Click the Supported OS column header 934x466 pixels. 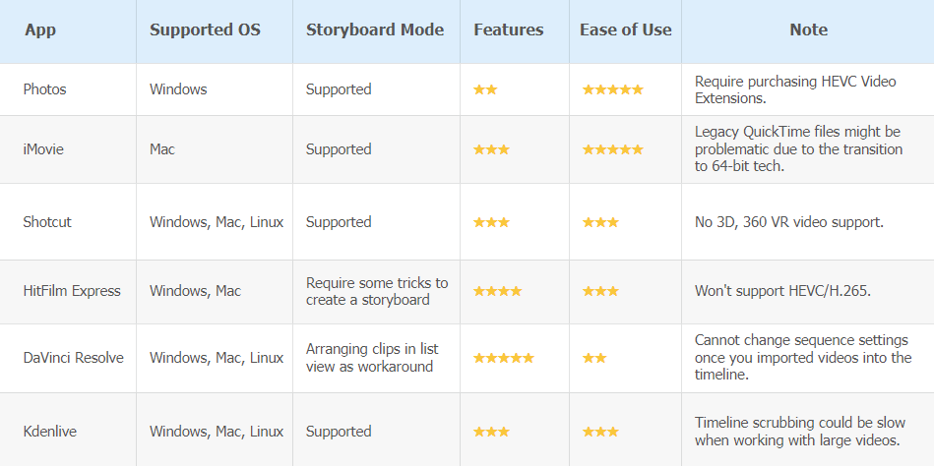(x=205, y=29)
